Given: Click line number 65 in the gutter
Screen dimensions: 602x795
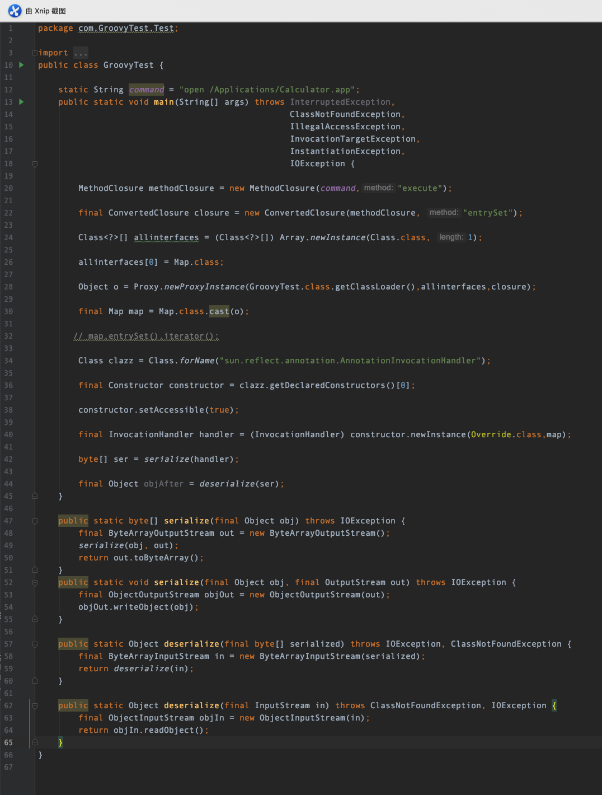Looking at the screenshot, I should [8, 742].
